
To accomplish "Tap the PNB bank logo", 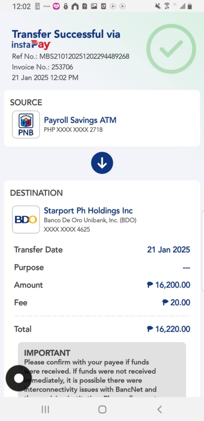I will (26, 124).
